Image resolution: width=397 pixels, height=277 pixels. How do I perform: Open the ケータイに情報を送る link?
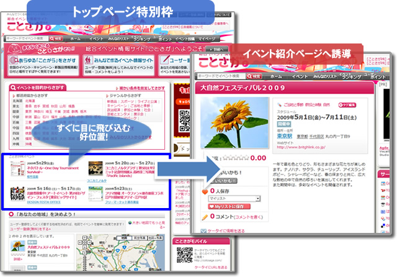pyautogui.click(x=226, y=231)
